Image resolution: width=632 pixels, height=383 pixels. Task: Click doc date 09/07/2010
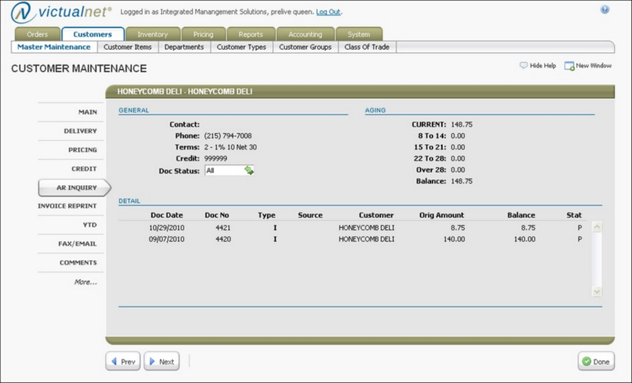166,239
